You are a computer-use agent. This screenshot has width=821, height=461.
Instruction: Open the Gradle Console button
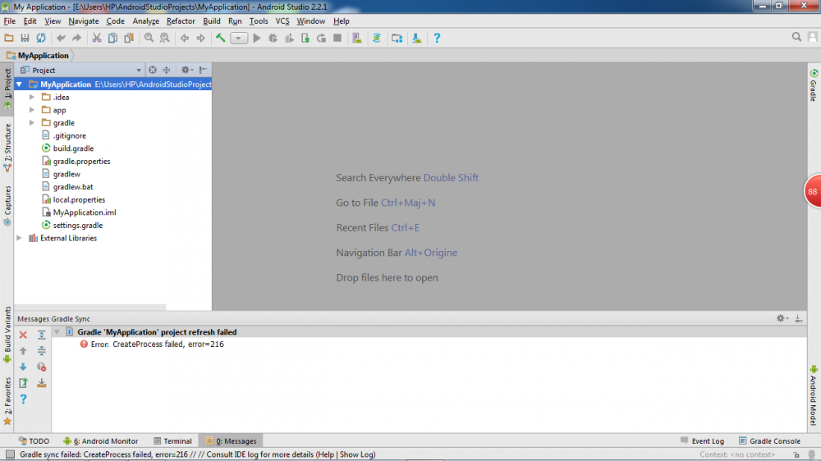coord(769,441)
